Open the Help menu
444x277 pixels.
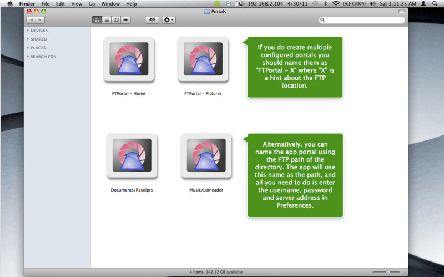tap(132, 4)
